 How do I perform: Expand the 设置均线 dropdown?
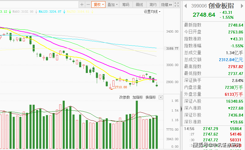[152, 12]
